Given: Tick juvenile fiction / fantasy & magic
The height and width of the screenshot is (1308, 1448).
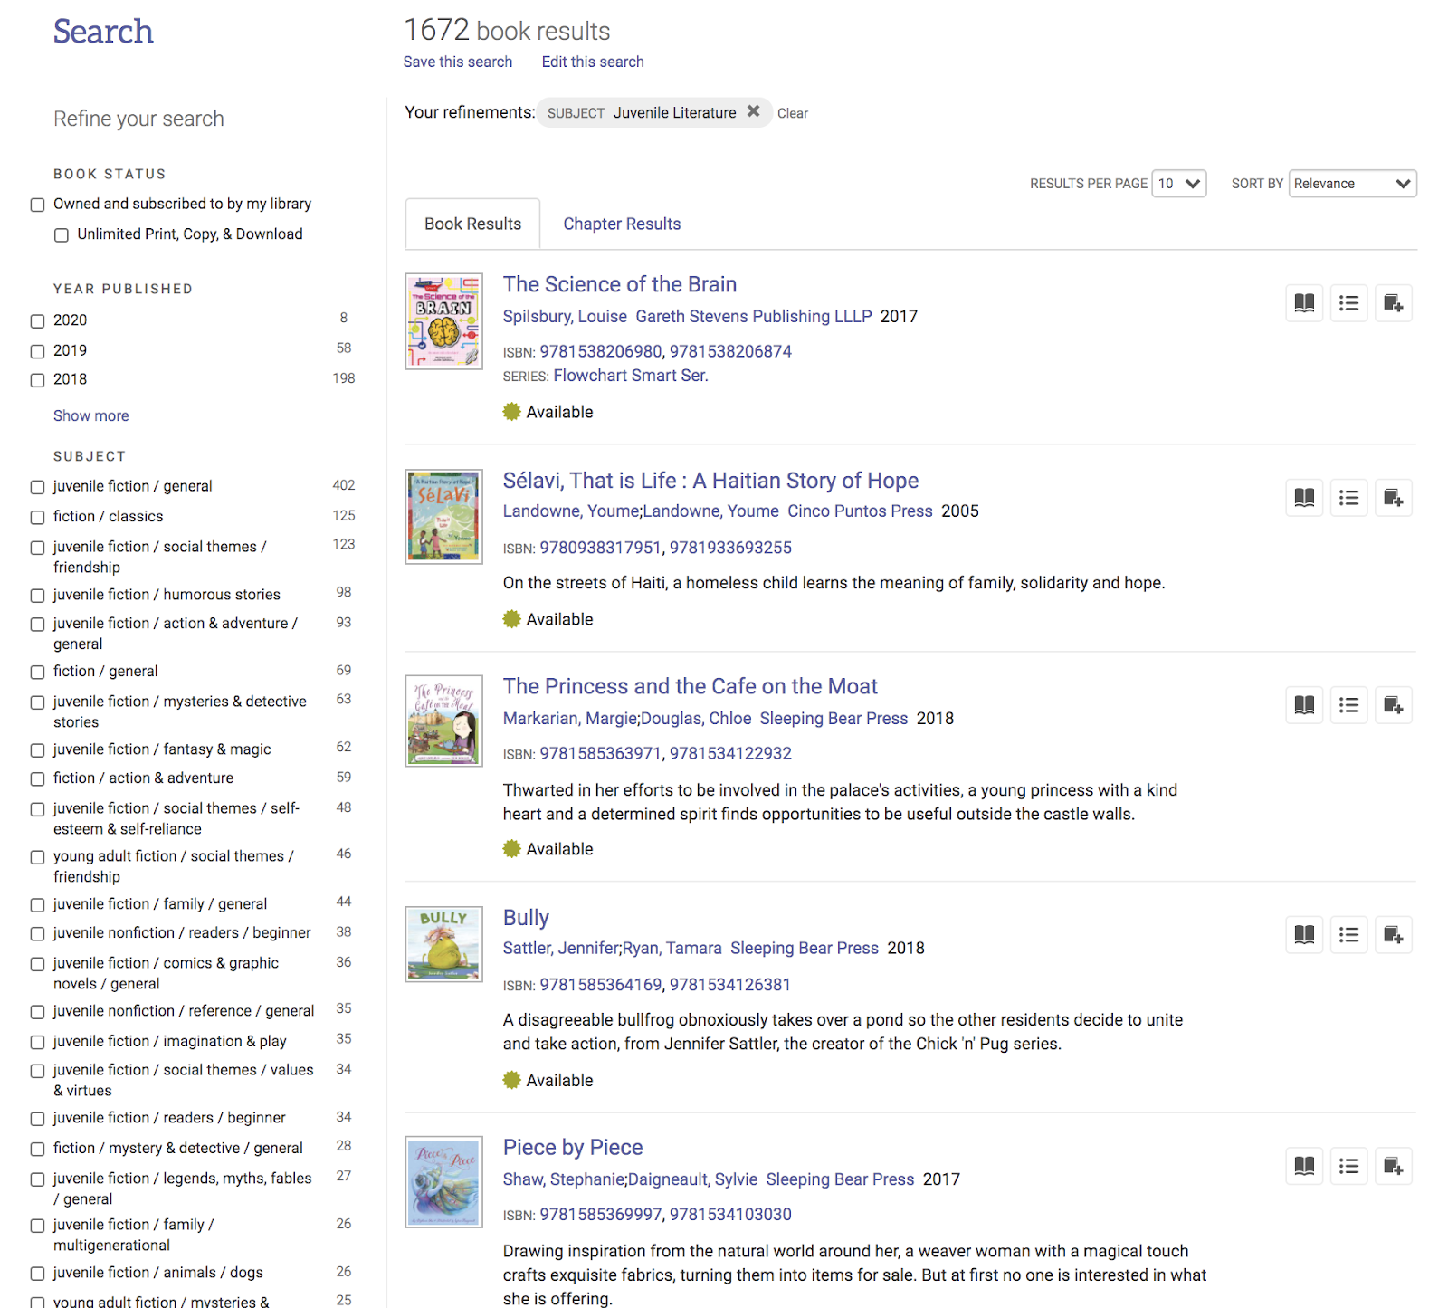Looking at the screenshot, I should (x=38, y=750).
